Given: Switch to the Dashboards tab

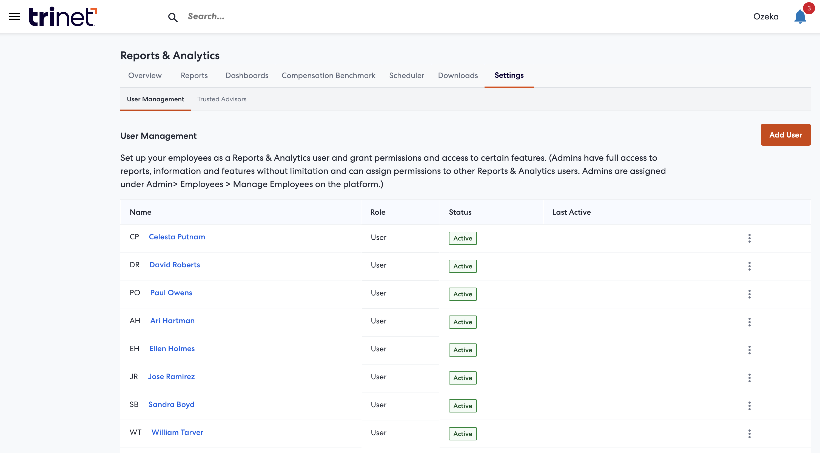Looking at the screenshot, I should 247,76.
